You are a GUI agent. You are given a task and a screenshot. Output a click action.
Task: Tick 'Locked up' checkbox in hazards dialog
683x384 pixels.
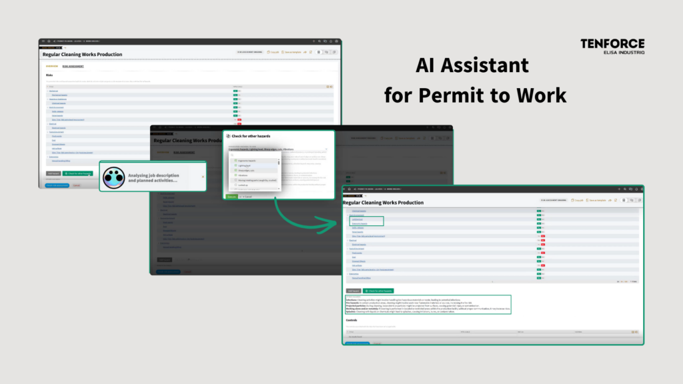(235, 185)
